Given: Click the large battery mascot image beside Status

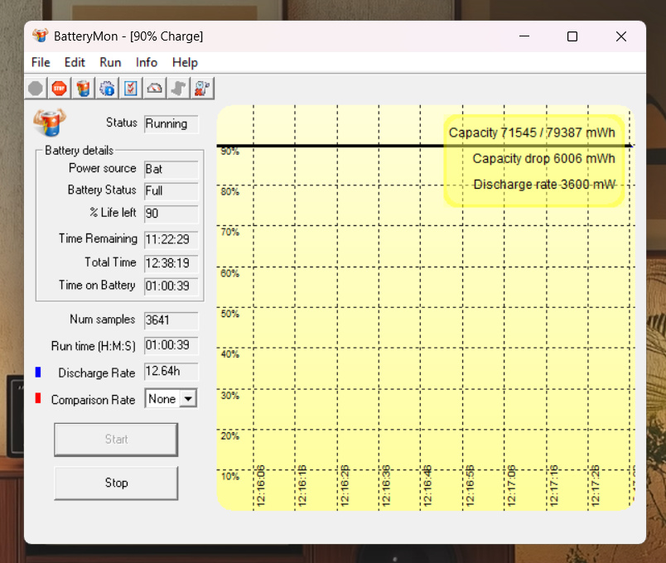Looking at the screenshot, I should pos(50,123).
